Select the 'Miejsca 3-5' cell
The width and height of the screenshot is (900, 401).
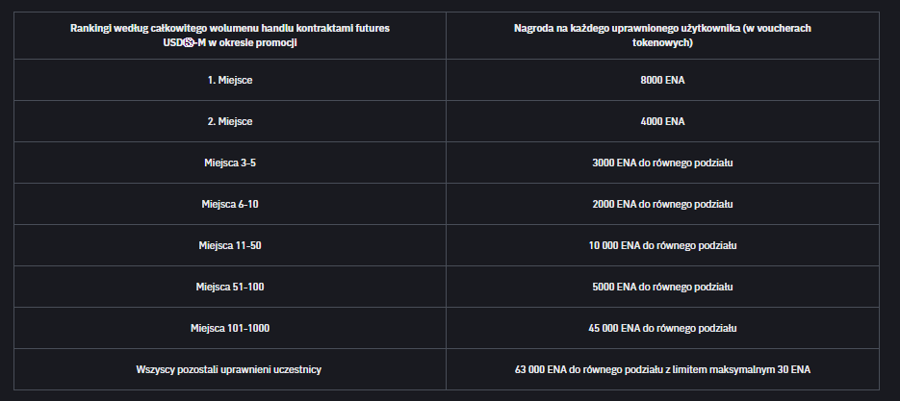point(230,163)
